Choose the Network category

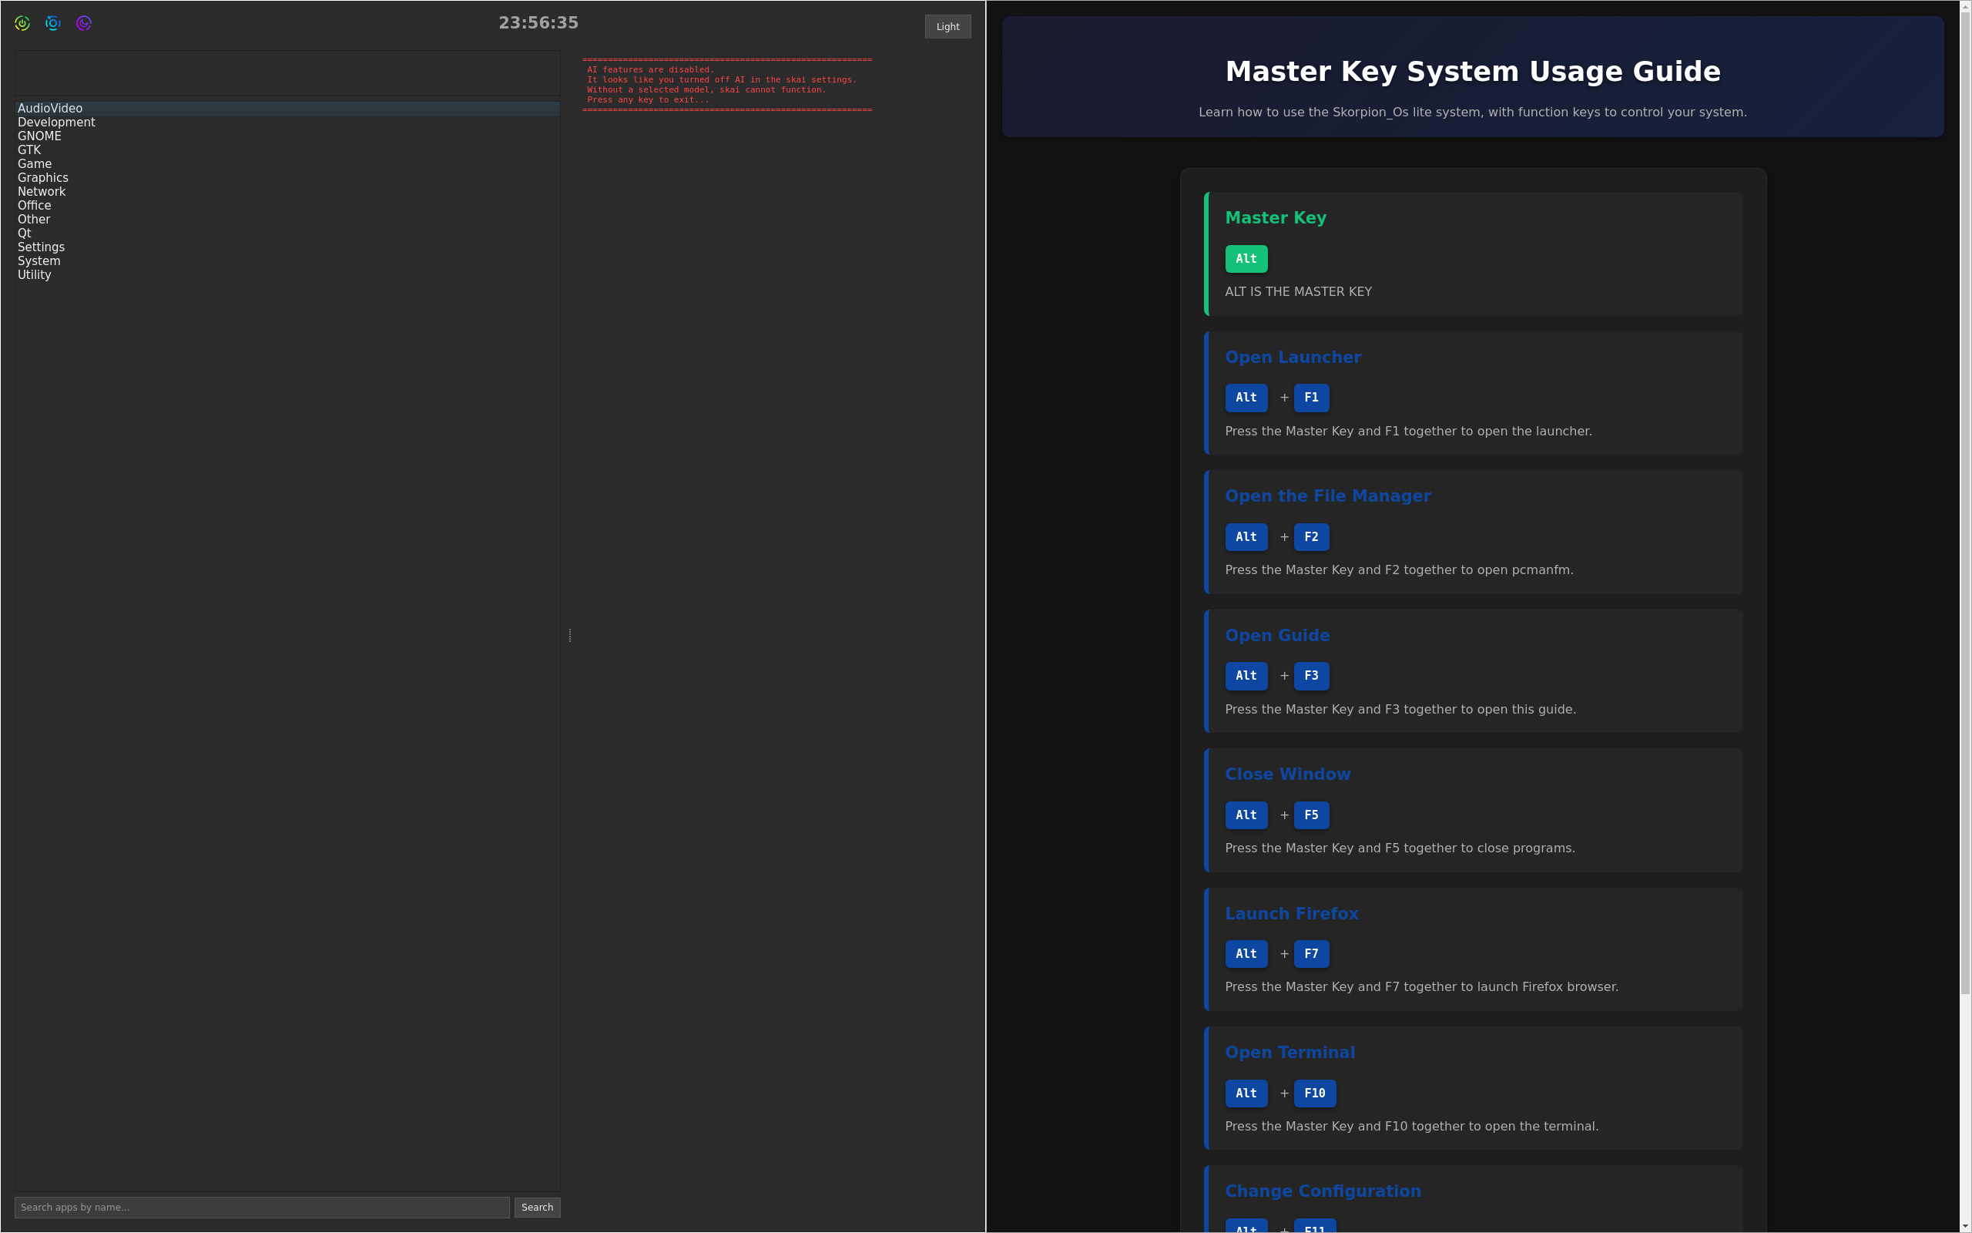click(287, 192)
